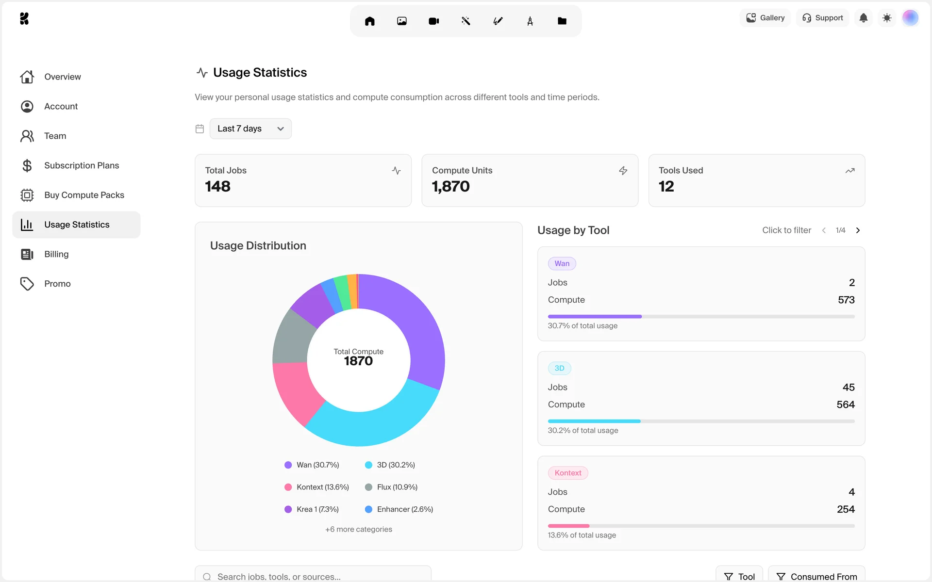This screenshot has height=582, width=932.
Task: Click the home icon in top toolbar
Action: (369, 21)
